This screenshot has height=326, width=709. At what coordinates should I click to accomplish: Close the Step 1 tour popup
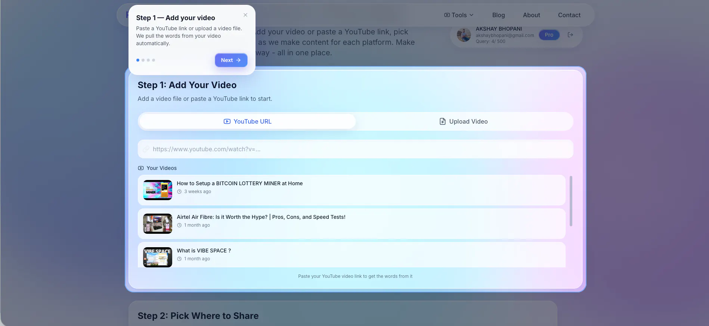coord(245,15)
